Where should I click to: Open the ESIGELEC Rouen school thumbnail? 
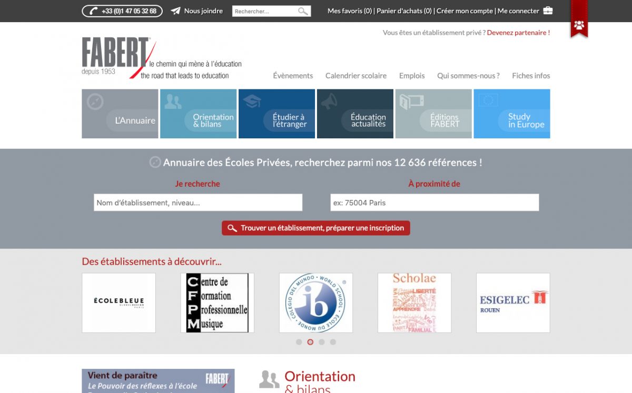tap(513, 303)
